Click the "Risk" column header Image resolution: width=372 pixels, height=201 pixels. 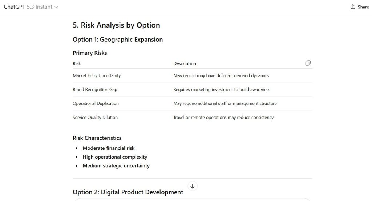[77, 63]
